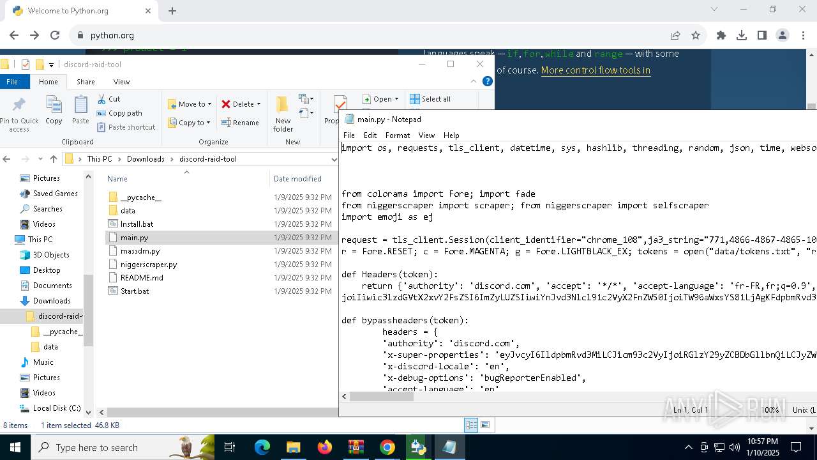This screenshot has height=460, width=817.
Task: Open a new Chrome tab
Action: coord(172,11)
